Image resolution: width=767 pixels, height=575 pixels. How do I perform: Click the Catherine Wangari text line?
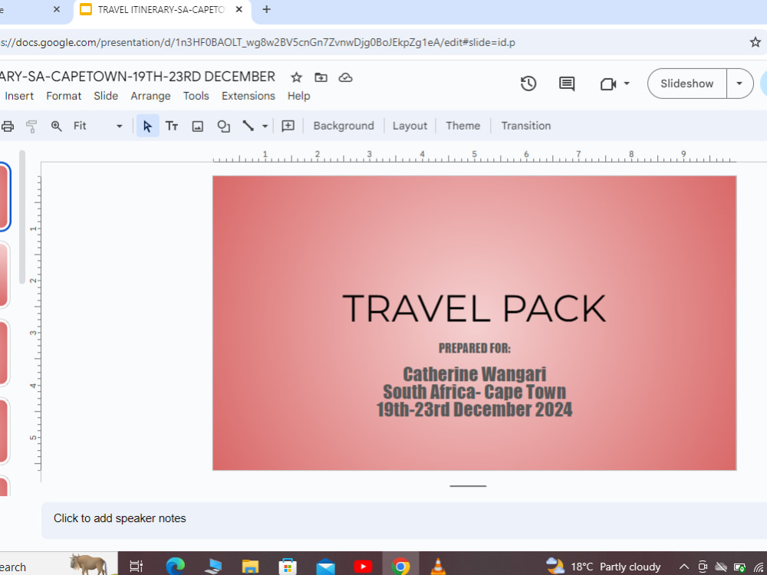pos(475,375)
